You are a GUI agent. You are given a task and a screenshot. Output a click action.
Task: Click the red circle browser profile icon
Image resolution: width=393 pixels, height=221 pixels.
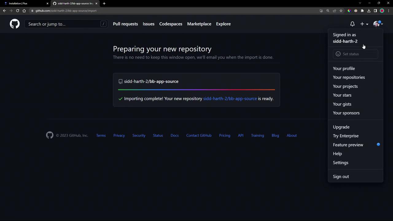click(382, 11)
